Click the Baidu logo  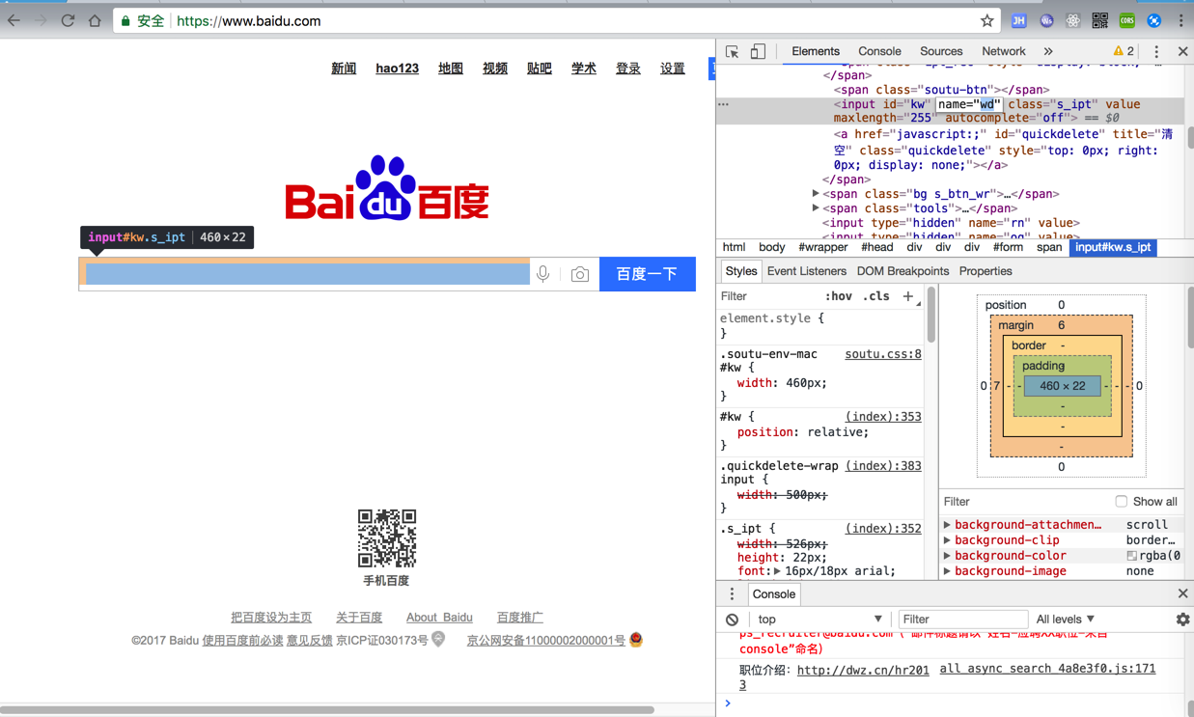[387, 188]
